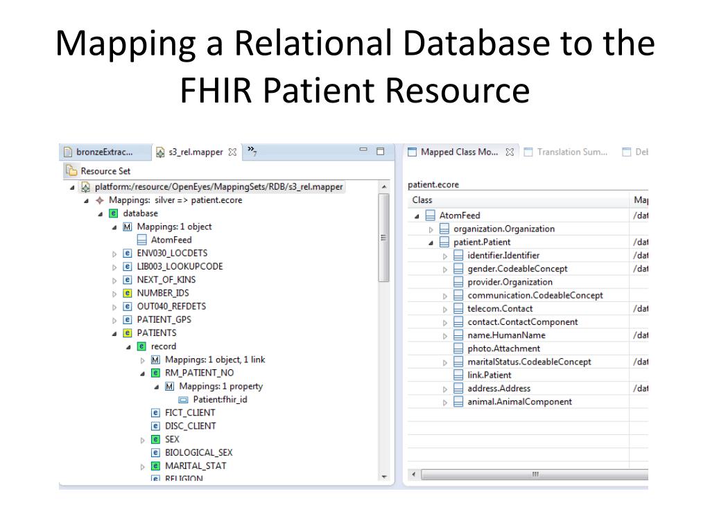The image size is (710, 532).
Task: Click the M icon beside Mappings: 1 object
Action: coord(128,227)
